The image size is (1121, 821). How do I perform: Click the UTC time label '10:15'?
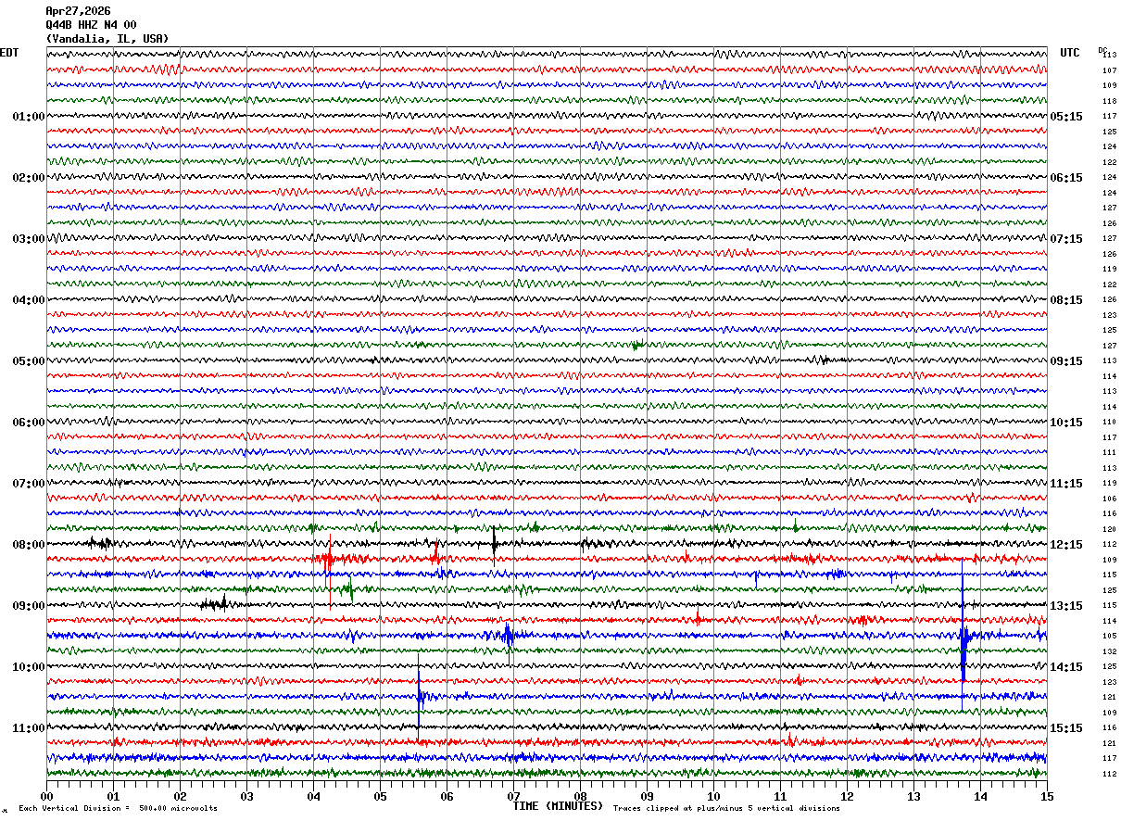point(1066,423)
